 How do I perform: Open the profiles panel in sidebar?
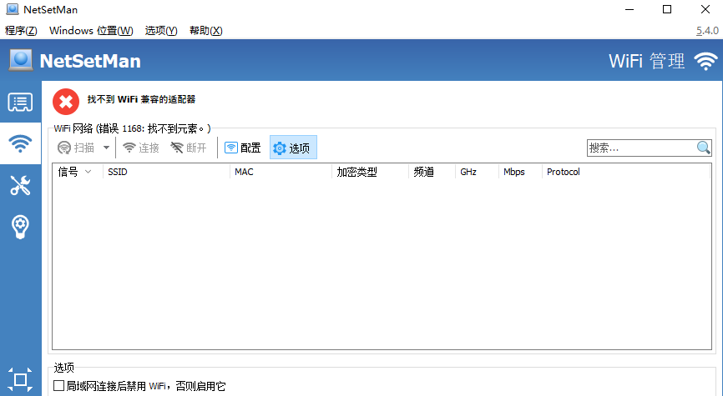coord(20,103)
